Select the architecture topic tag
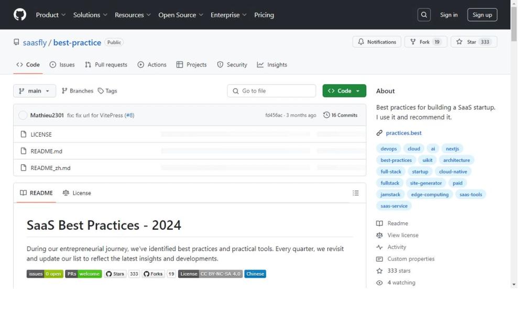 456,160
